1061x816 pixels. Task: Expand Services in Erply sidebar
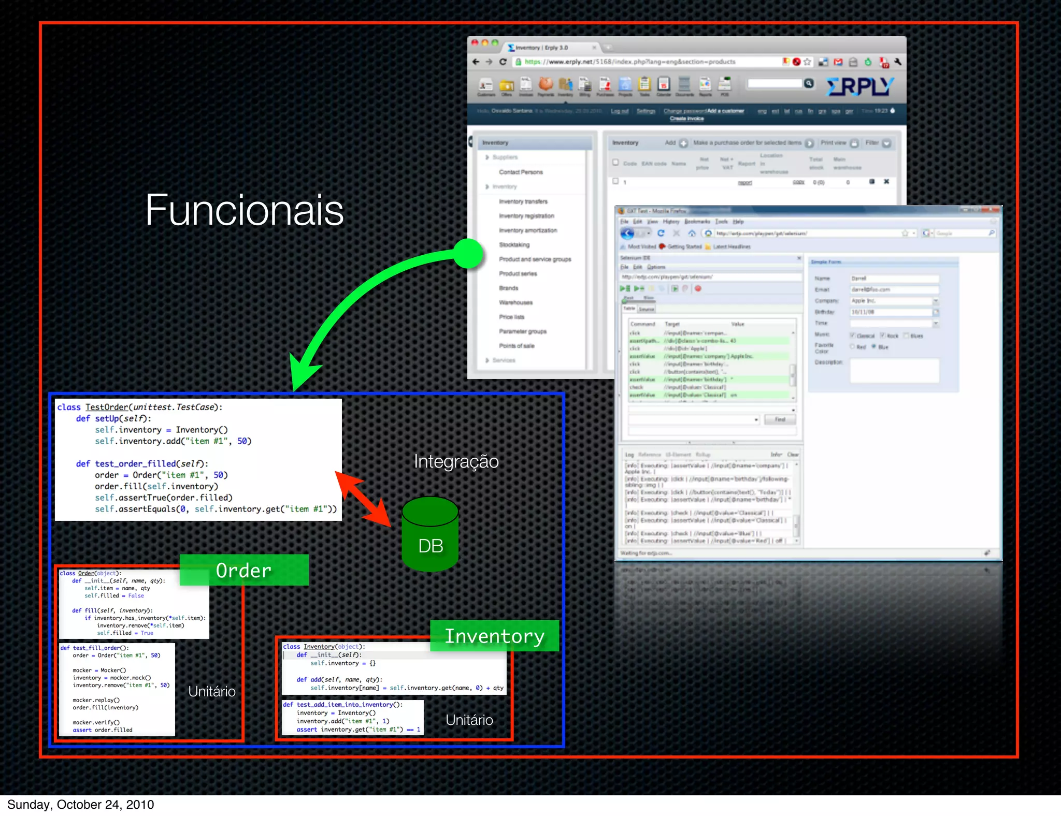(x=487, y=360)
